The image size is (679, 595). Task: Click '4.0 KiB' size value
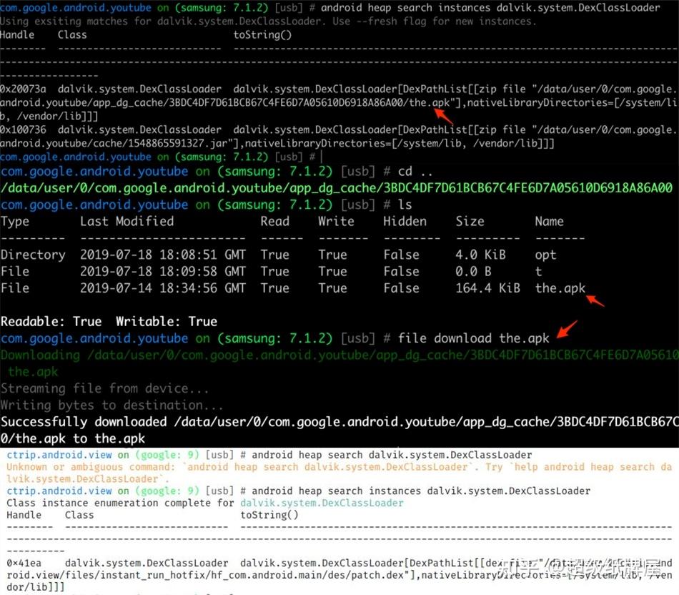click(x=480, y=255)
